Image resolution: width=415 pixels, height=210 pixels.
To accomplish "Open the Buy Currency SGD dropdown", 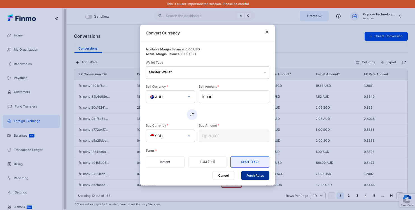I will coord(170,136).
